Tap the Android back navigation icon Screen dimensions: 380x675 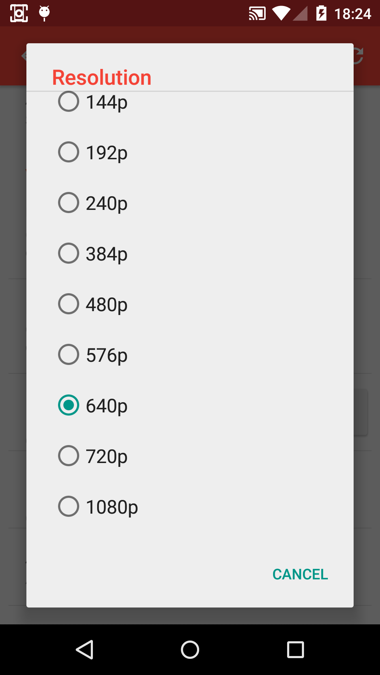pyautogui.click(x=84, y=649)
